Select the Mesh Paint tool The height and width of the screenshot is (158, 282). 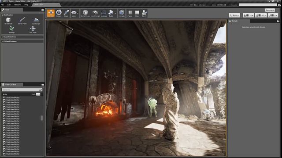click(x=22, y=21)
